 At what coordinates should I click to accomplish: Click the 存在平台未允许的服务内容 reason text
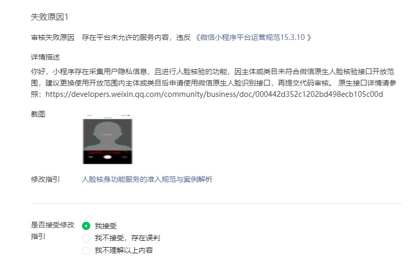125,37
